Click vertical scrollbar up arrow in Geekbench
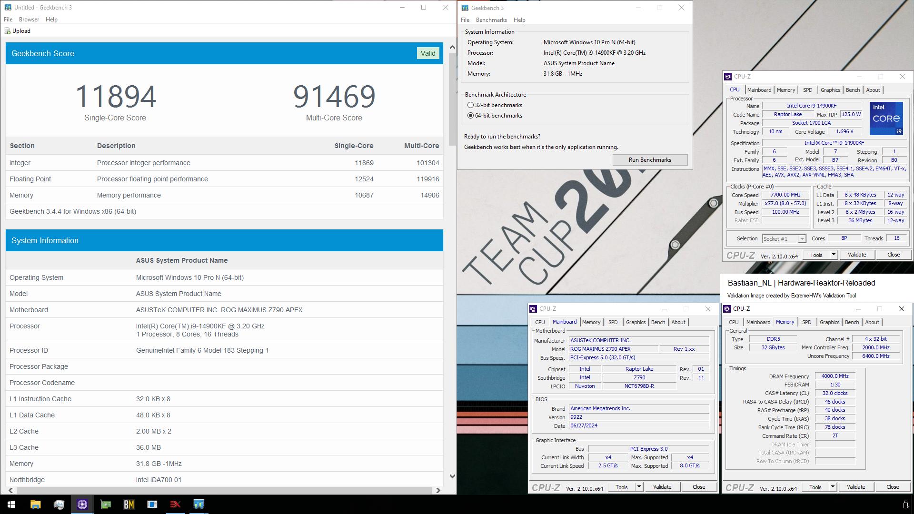This screenshot has height=514, width=914. pyautogui.click(x=452, y=47)
